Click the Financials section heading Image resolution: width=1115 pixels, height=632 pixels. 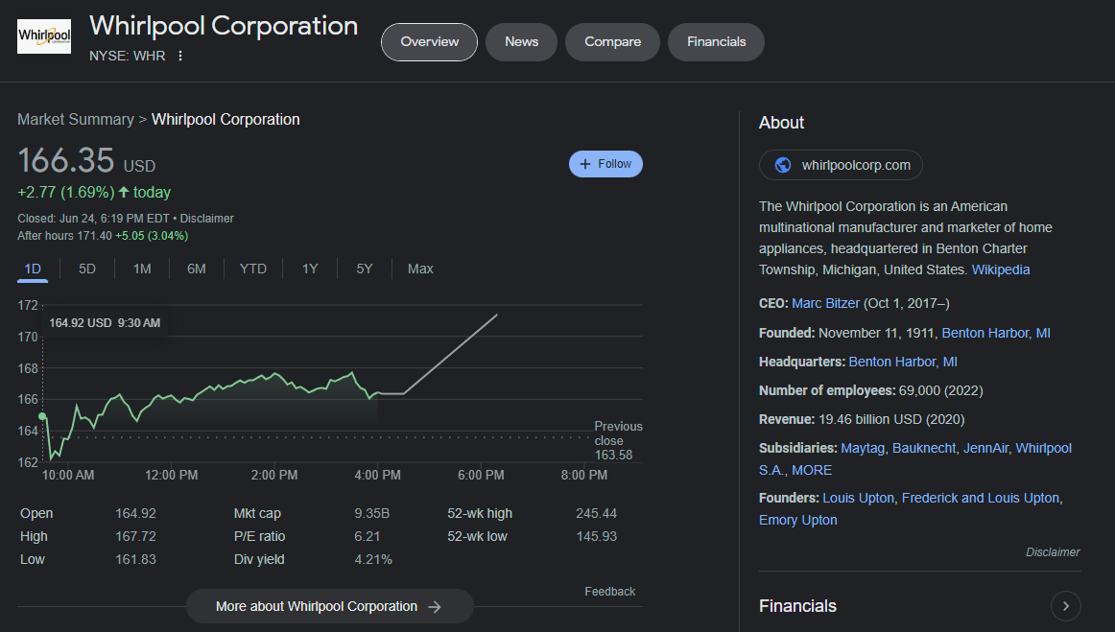[797, 606]
